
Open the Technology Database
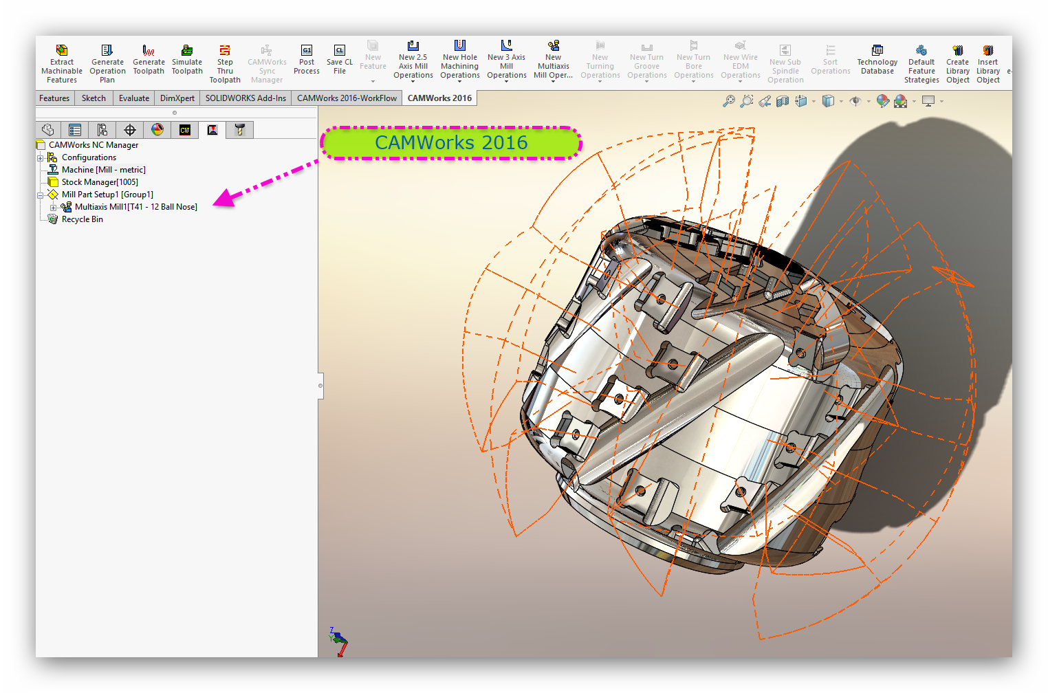(877, 50)
